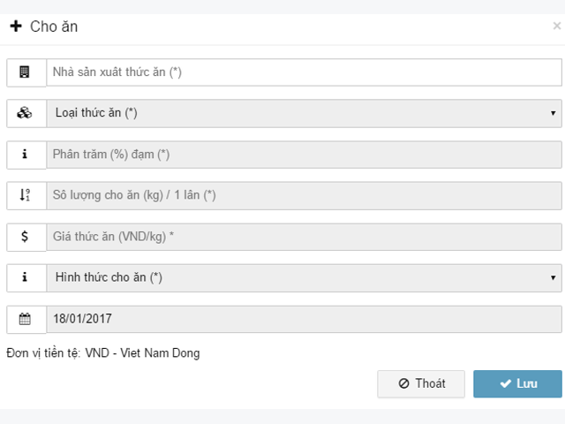Click the plus icon next to Cho ăn title
565x424 pixels.
[16, 26]
